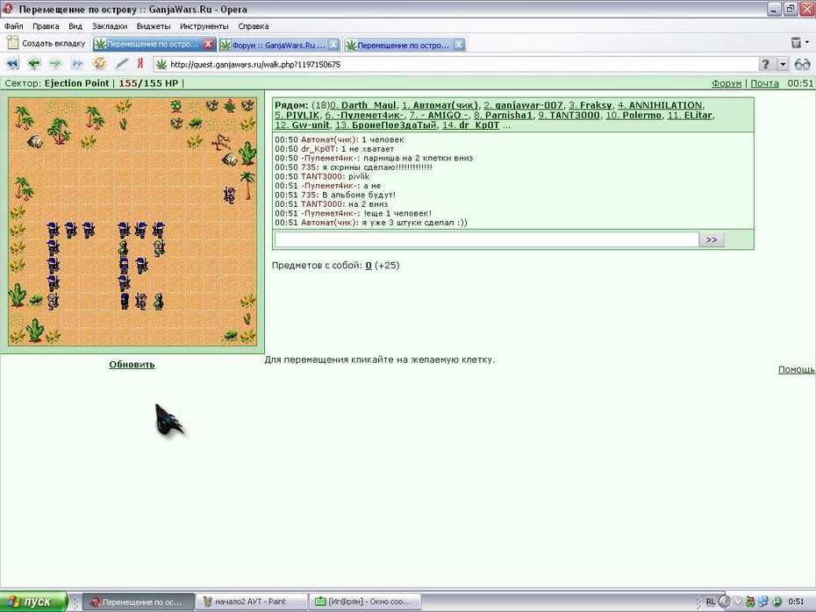Click the fast-forward navigation icon
816x612 pixels.
point(77,64)
